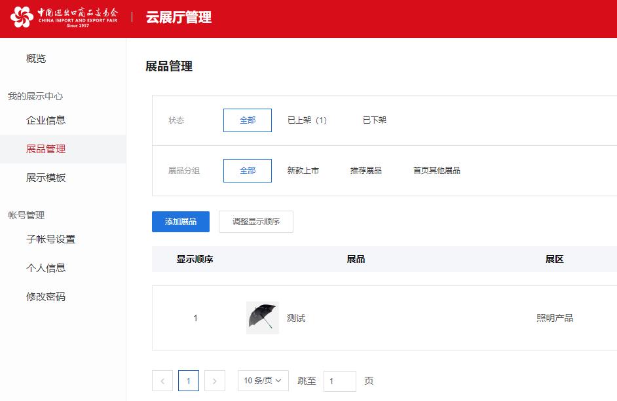
Task: Select the 已下架 status filter
Action: 373,120
